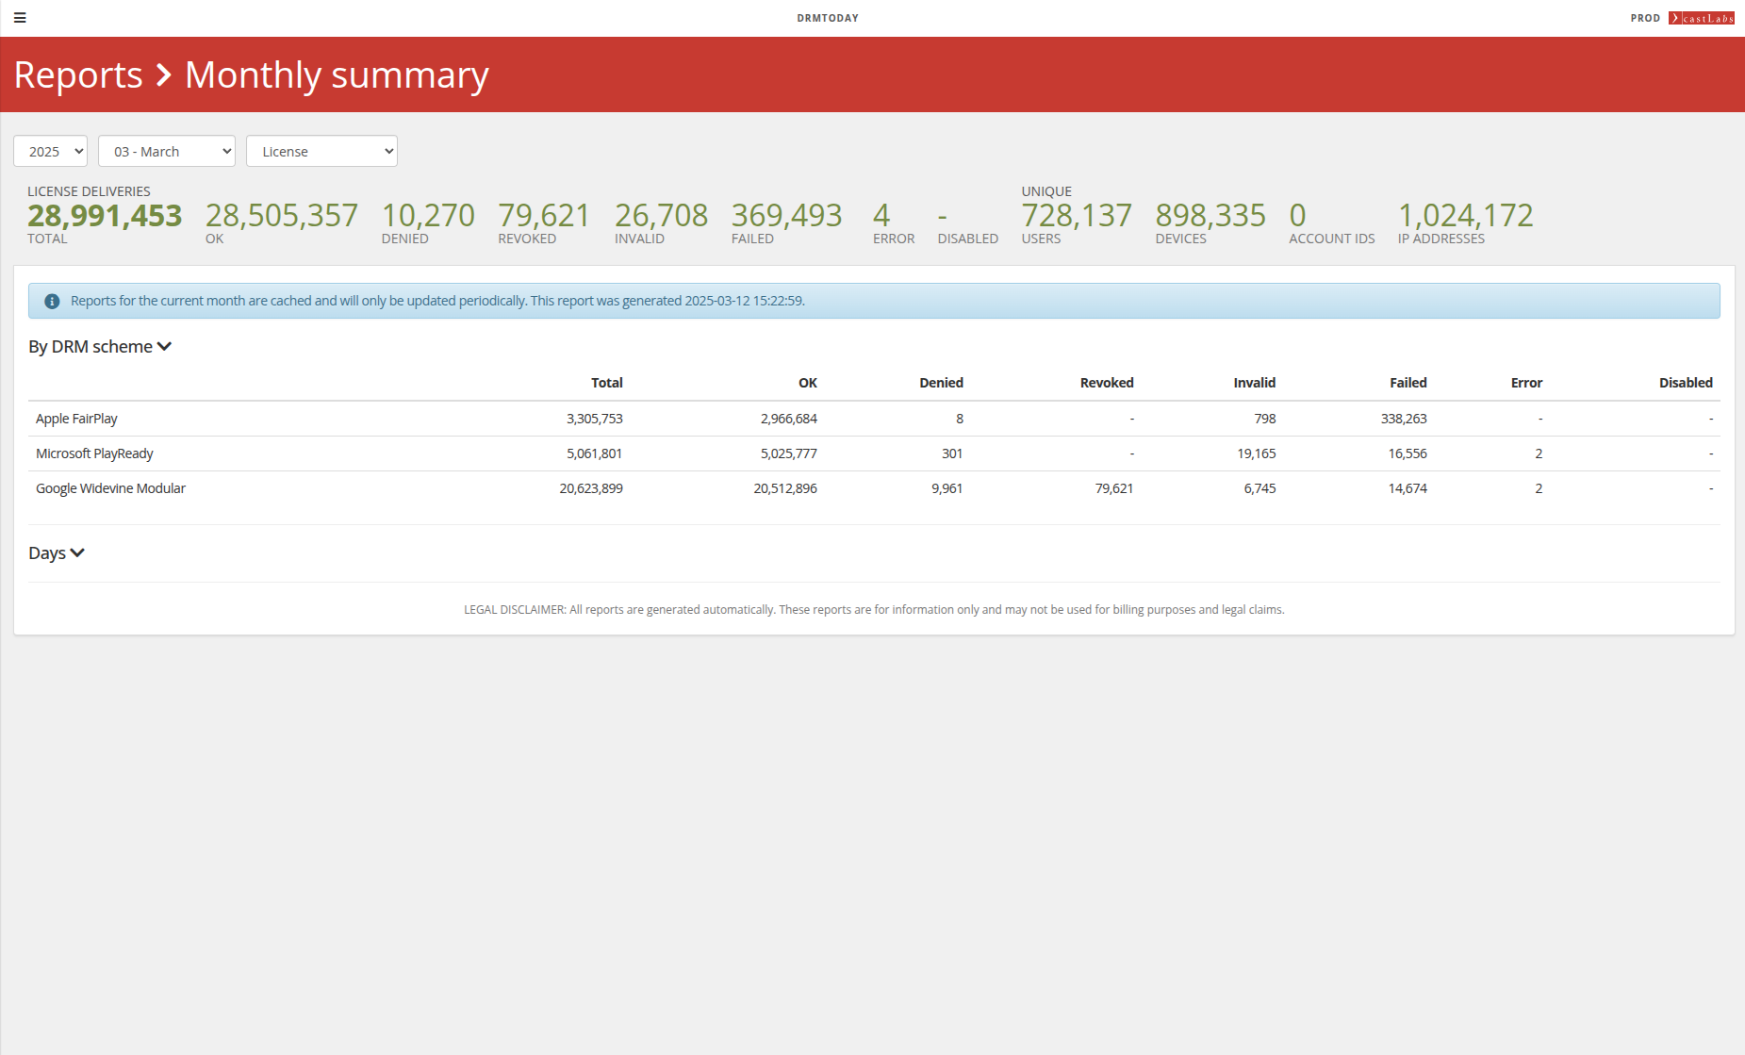Open the month dropdown showing 03 - March
Image resolution: width=1745 pixels, height=1055 pixels.
pos(166,151)
